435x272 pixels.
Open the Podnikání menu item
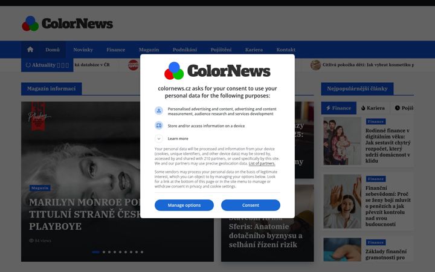tap(185, 50)
